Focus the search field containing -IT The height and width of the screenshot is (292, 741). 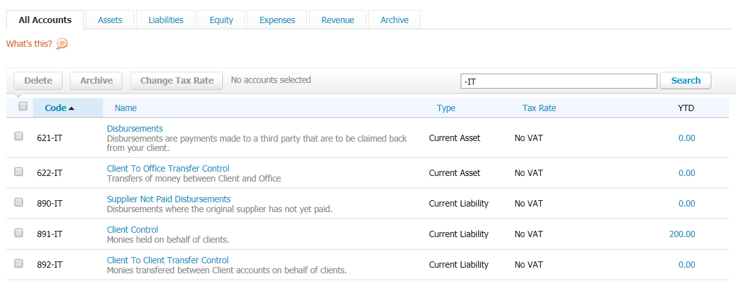(x=559, y=81)
